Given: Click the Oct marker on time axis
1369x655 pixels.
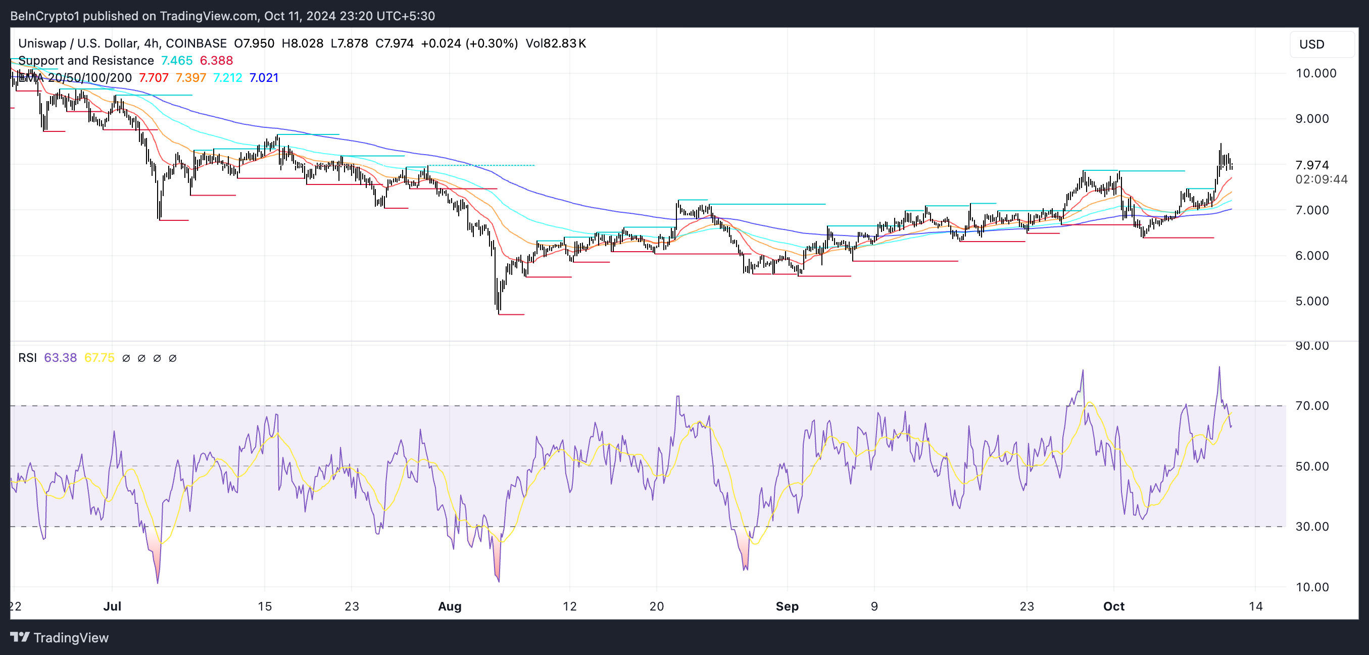Looking at the screenshot, I should [x=1113, y=606].
